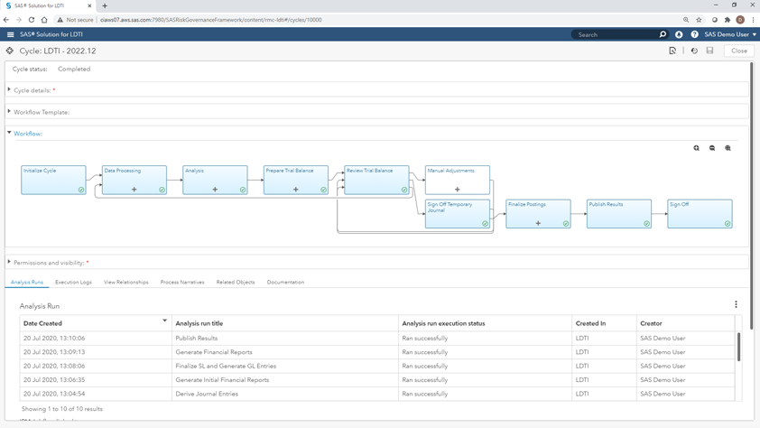
Task: Collapse the Workflow section
Action: [9, 133]
